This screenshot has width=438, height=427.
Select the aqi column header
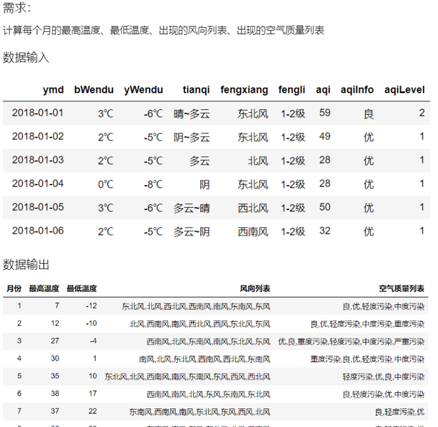click(323, 90)
